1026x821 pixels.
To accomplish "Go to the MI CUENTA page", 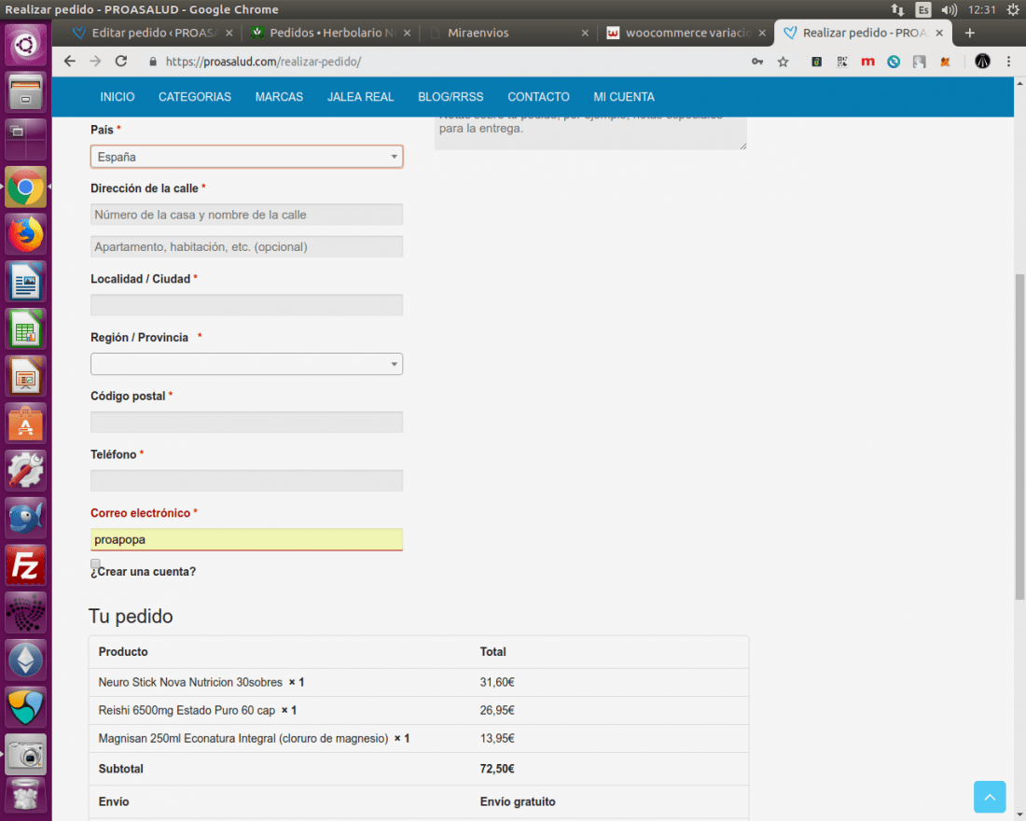I will [x=624, y=97].
